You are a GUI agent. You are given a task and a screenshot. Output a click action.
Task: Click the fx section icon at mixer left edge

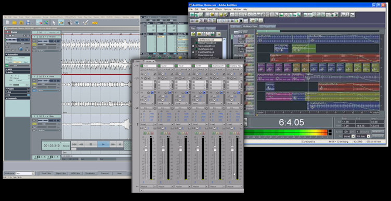(137, 78)
